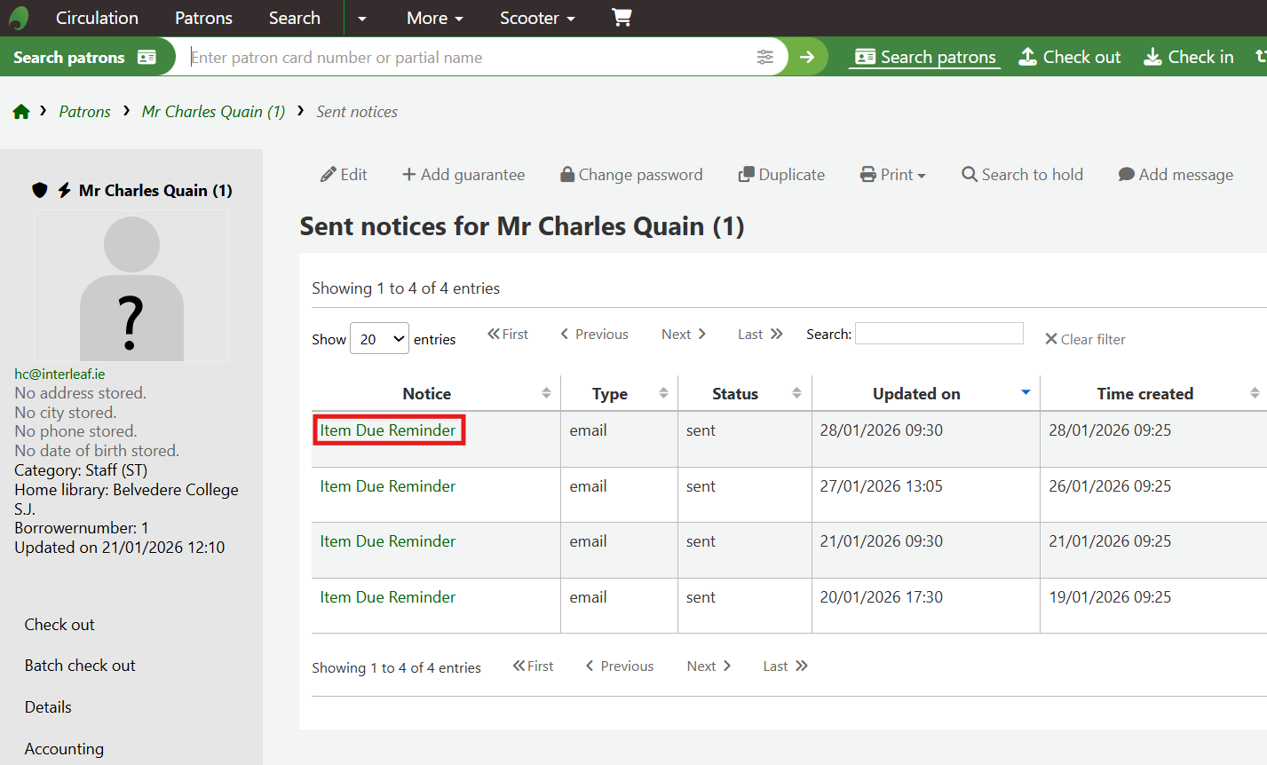Go to First page in top pagination

click(x=508, y=335)
